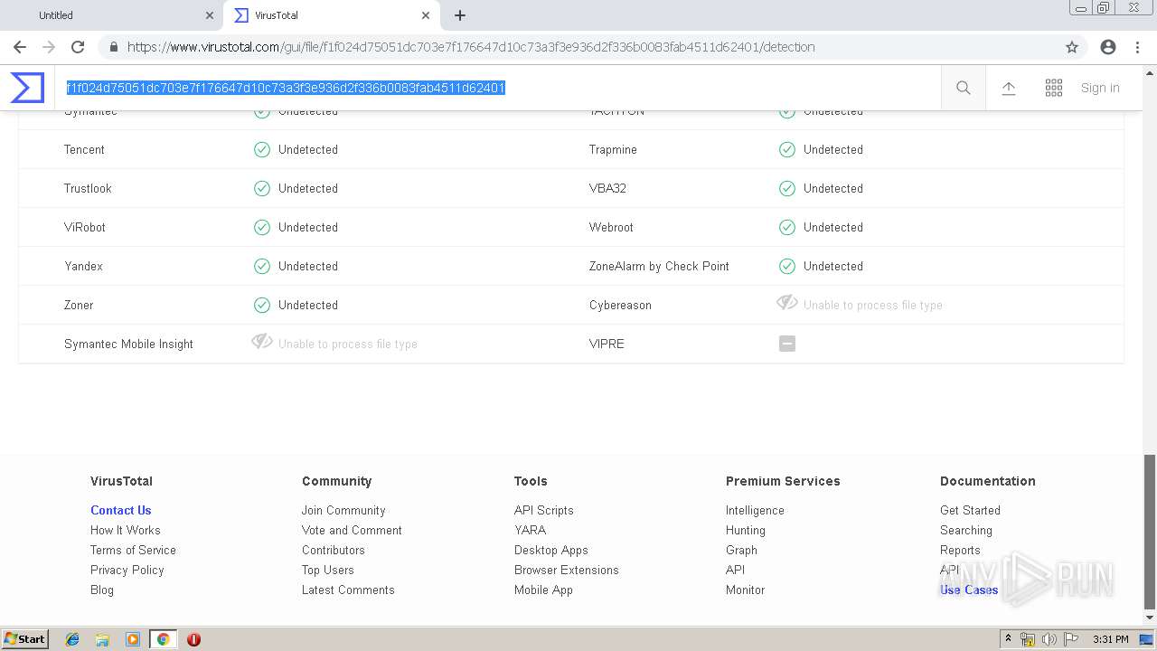
Task: Click the Cybereason crossed-eye icon
Action: 787,303
